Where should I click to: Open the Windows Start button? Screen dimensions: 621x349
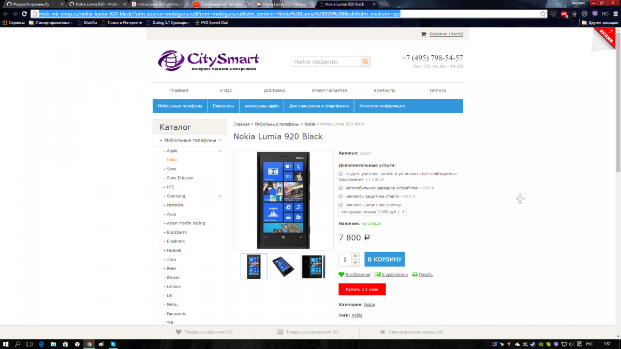6,344
